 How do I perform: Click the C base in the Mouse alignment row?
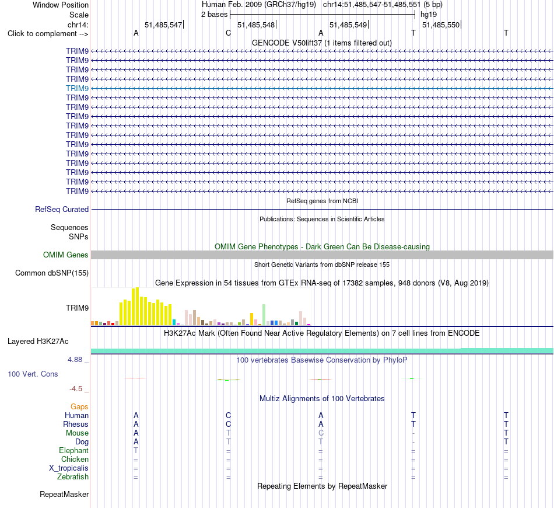tap(321, 433)
